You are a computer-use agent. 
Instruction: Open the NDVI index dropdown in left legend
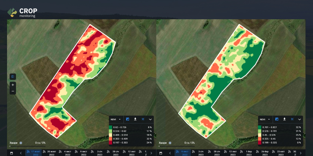point(116,119)
